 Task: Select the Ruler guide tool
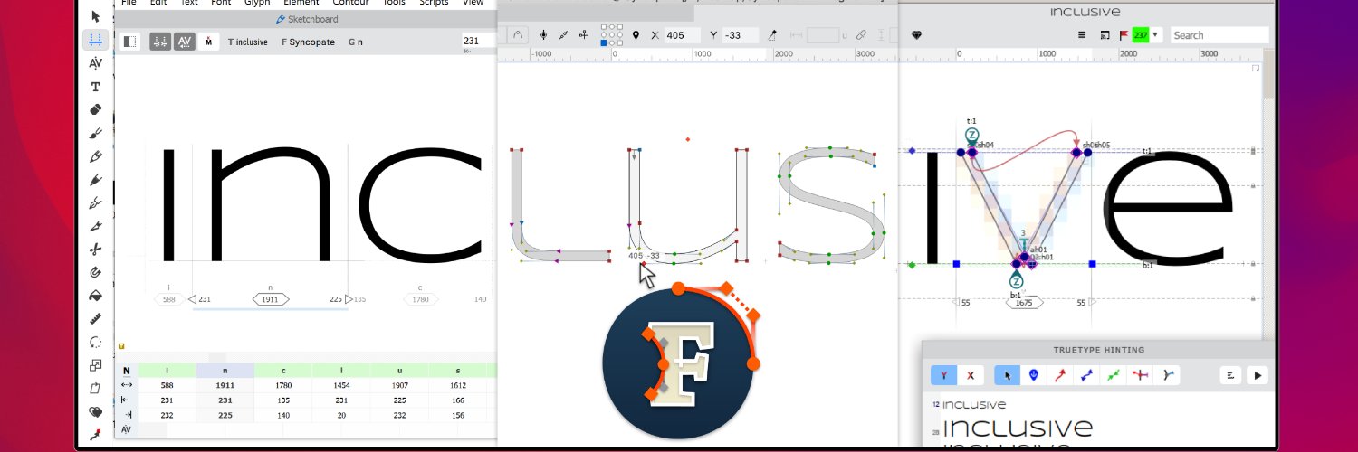pyautogui.click(x=95, y=319)
